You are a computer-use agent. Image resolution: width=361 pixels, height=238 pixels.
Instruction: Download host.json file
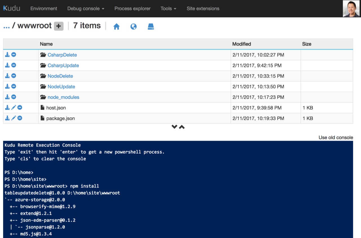(7, 107)
